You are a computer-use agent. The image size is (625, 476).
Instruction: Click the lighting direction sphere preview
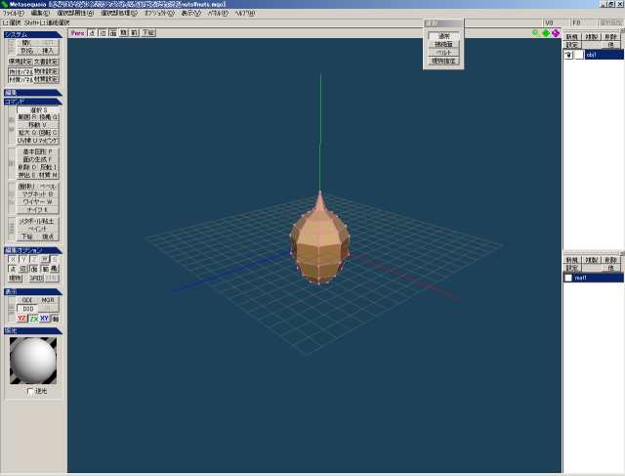coord(33,361)
